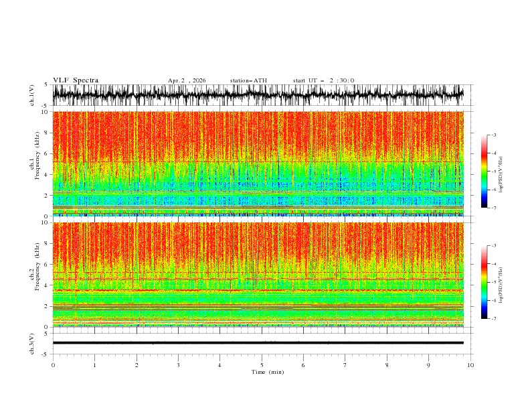Select the "ch.3(V)" axis label
The width and height of the screenshot is (530, 410).
point(32,344)
